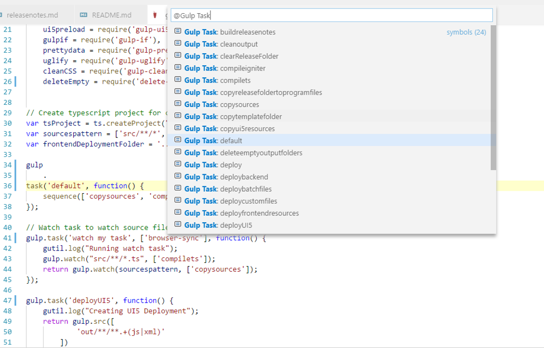
Task: Click symbol icon beside deploy task
Action: pos(178,164)
